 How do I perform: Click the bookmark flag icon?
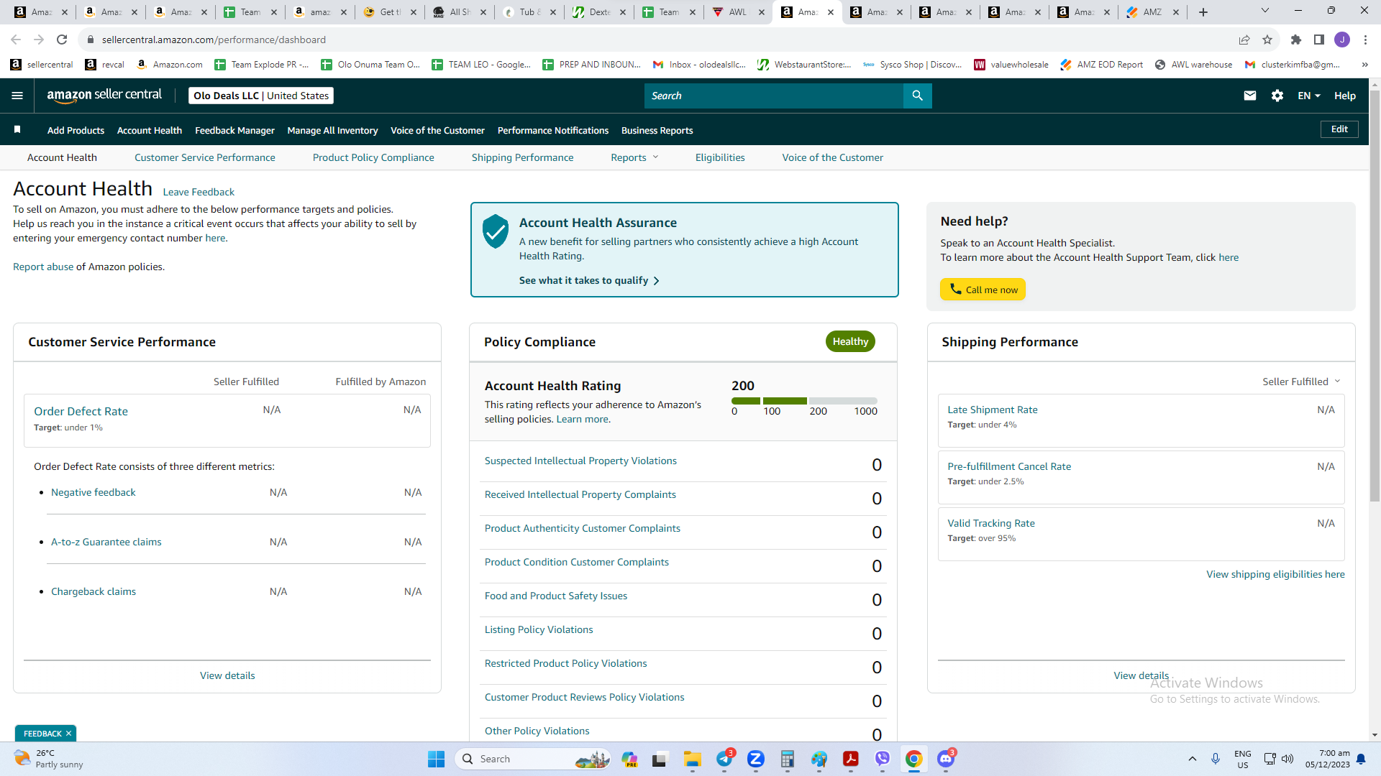[17, 129]
